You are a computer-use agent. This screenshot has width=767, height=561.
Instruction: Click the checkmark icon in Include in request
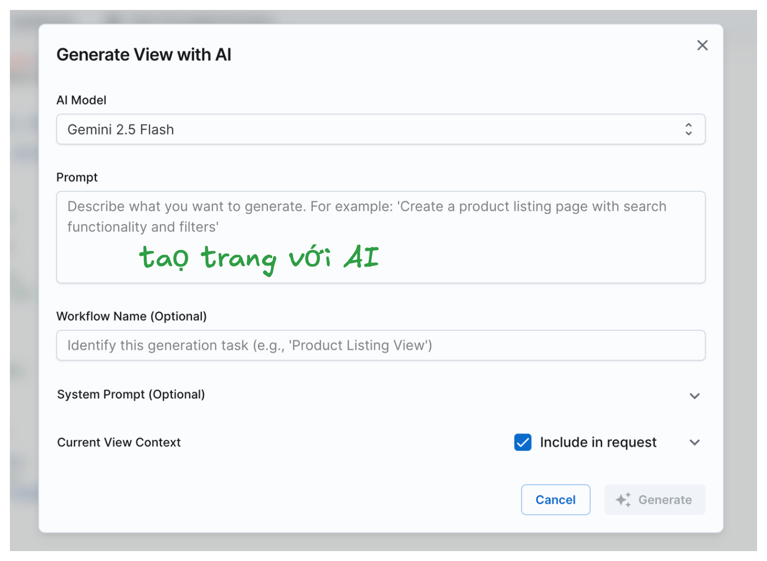(523, 442)
